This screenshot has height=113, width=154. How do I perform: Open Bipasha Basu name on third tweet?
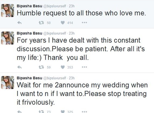30,78
